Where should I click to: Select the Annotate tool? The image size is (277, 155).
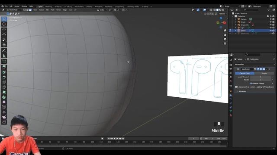4,51
